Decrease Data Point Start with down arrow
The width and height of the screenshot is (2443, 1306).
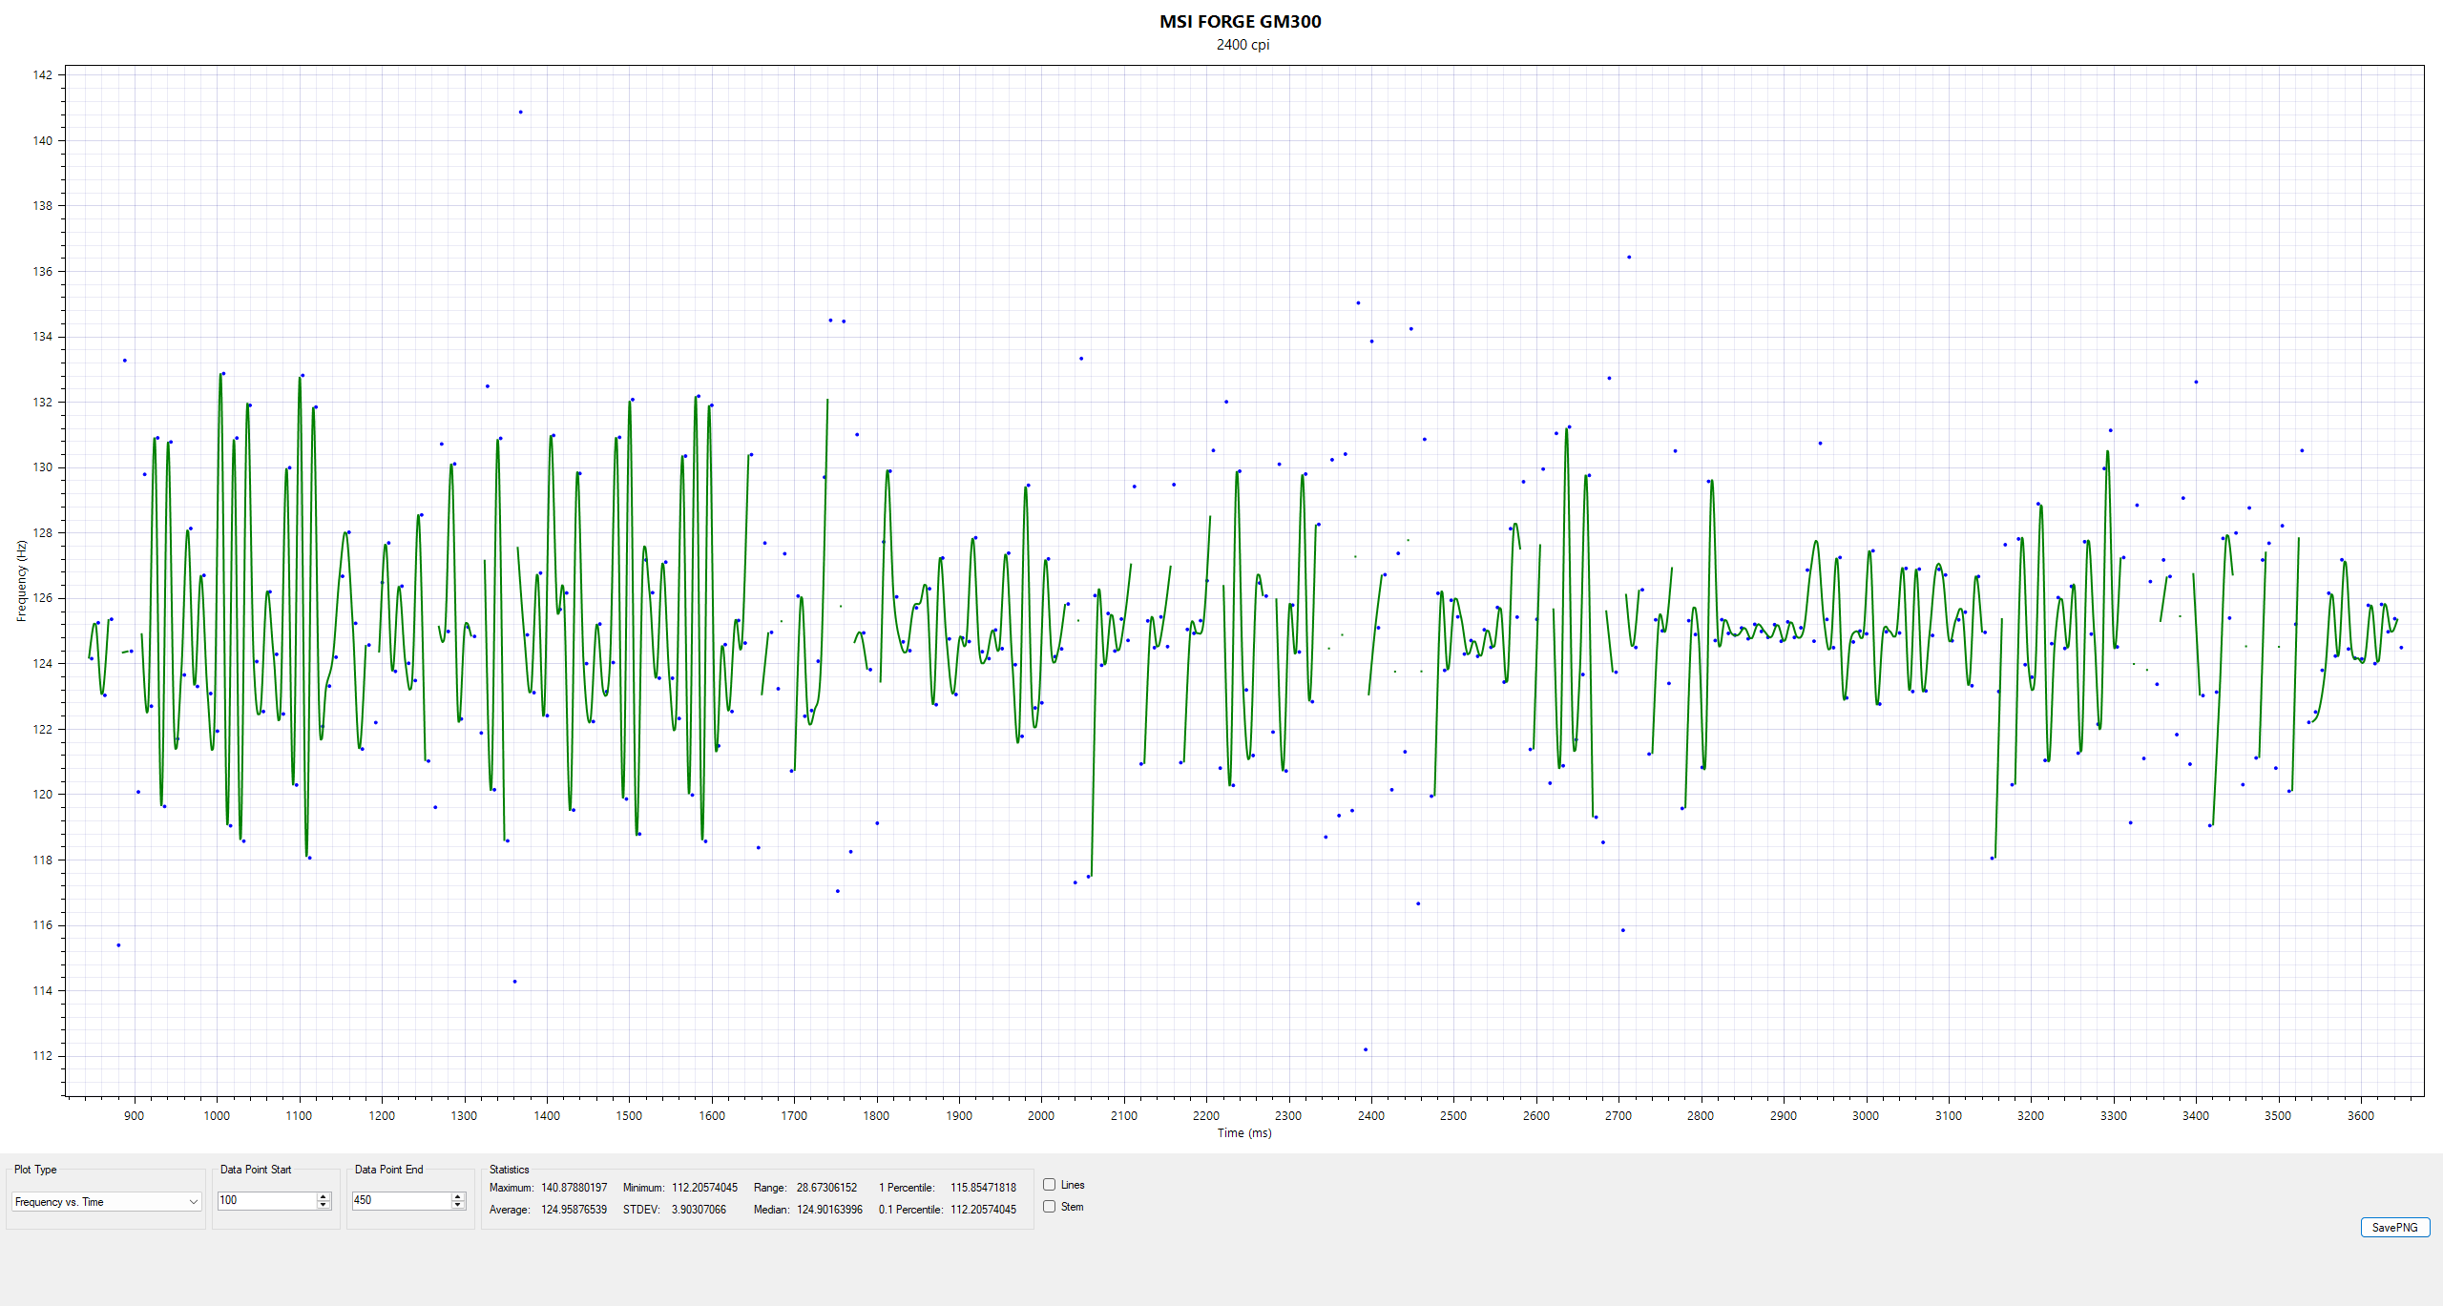(324, 1205)
